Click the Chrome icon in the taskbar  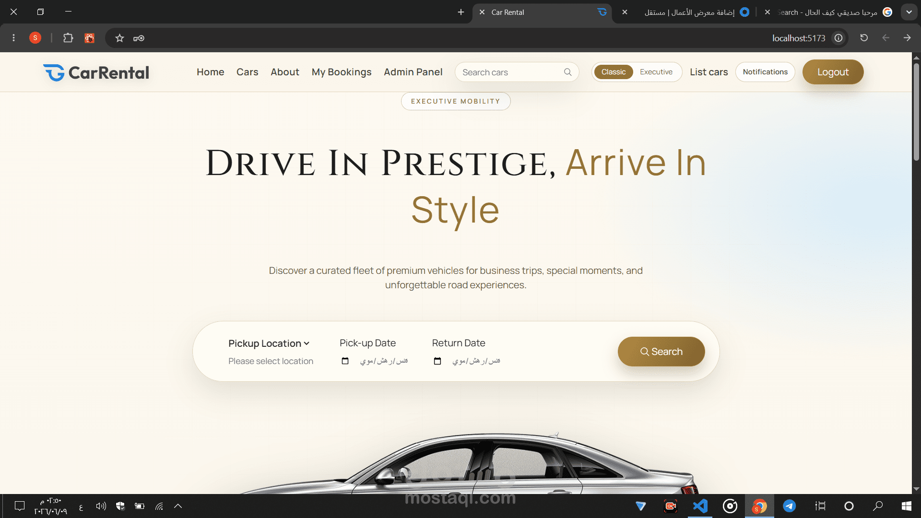[759, 506]
